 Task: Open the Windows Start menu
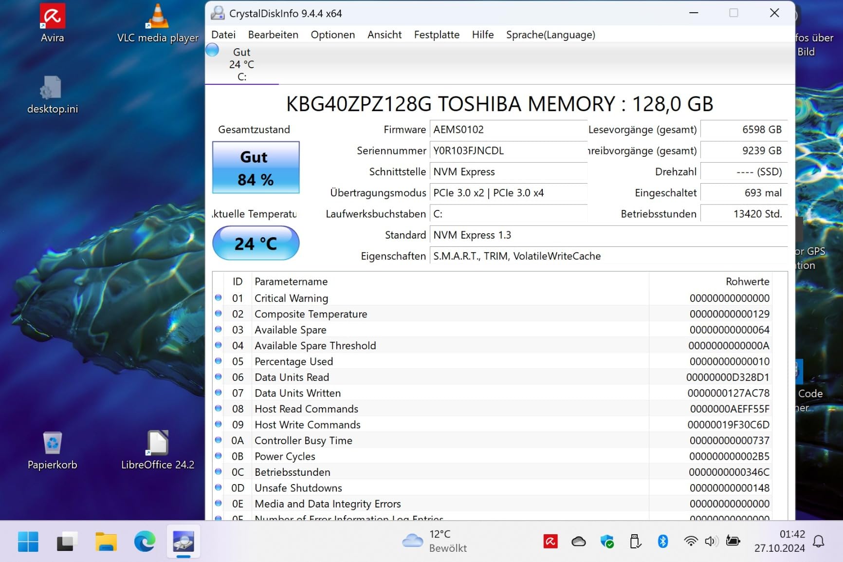click(28, 542)
